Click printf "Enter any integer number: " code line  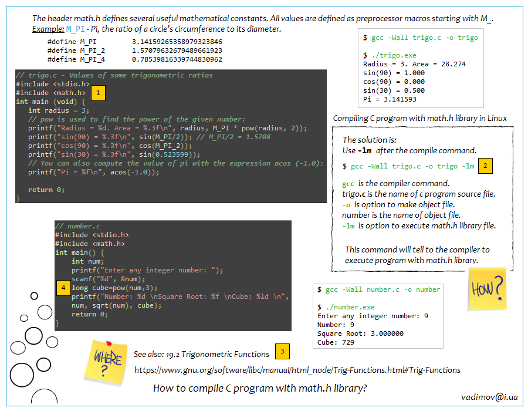click(x=147, y=270)
